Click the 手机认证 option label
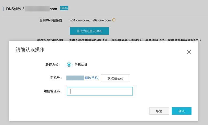The image size is (208, 125). [81, 64]
